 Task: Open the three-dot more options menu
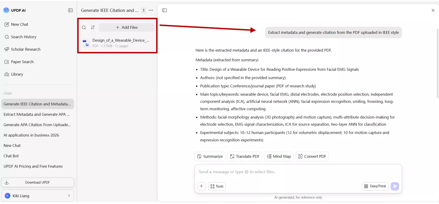(x=151, y=10)
